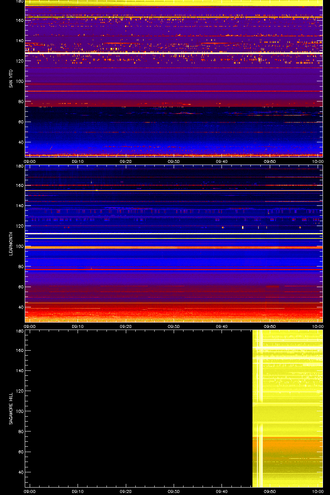Click the SAN VITO axis label

point(12,78)
